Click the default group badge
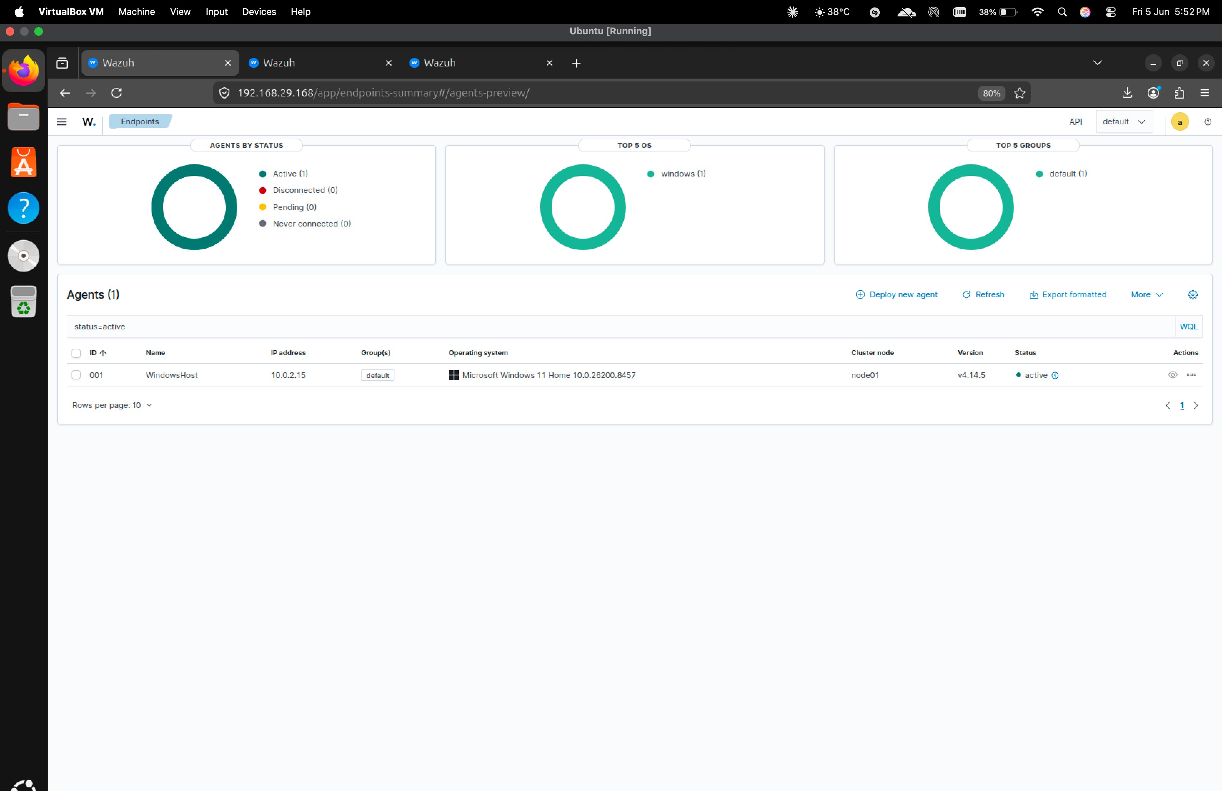This screenshot has width=1222, height=791. click(377, 375)
